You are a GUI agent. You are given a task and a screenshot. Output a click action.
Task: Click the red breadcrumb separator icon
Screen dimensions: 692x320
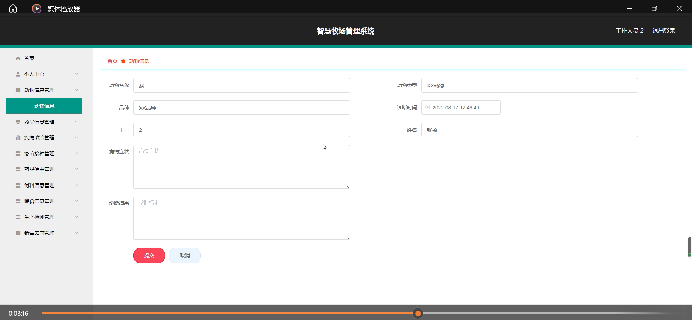pos(123,61)
